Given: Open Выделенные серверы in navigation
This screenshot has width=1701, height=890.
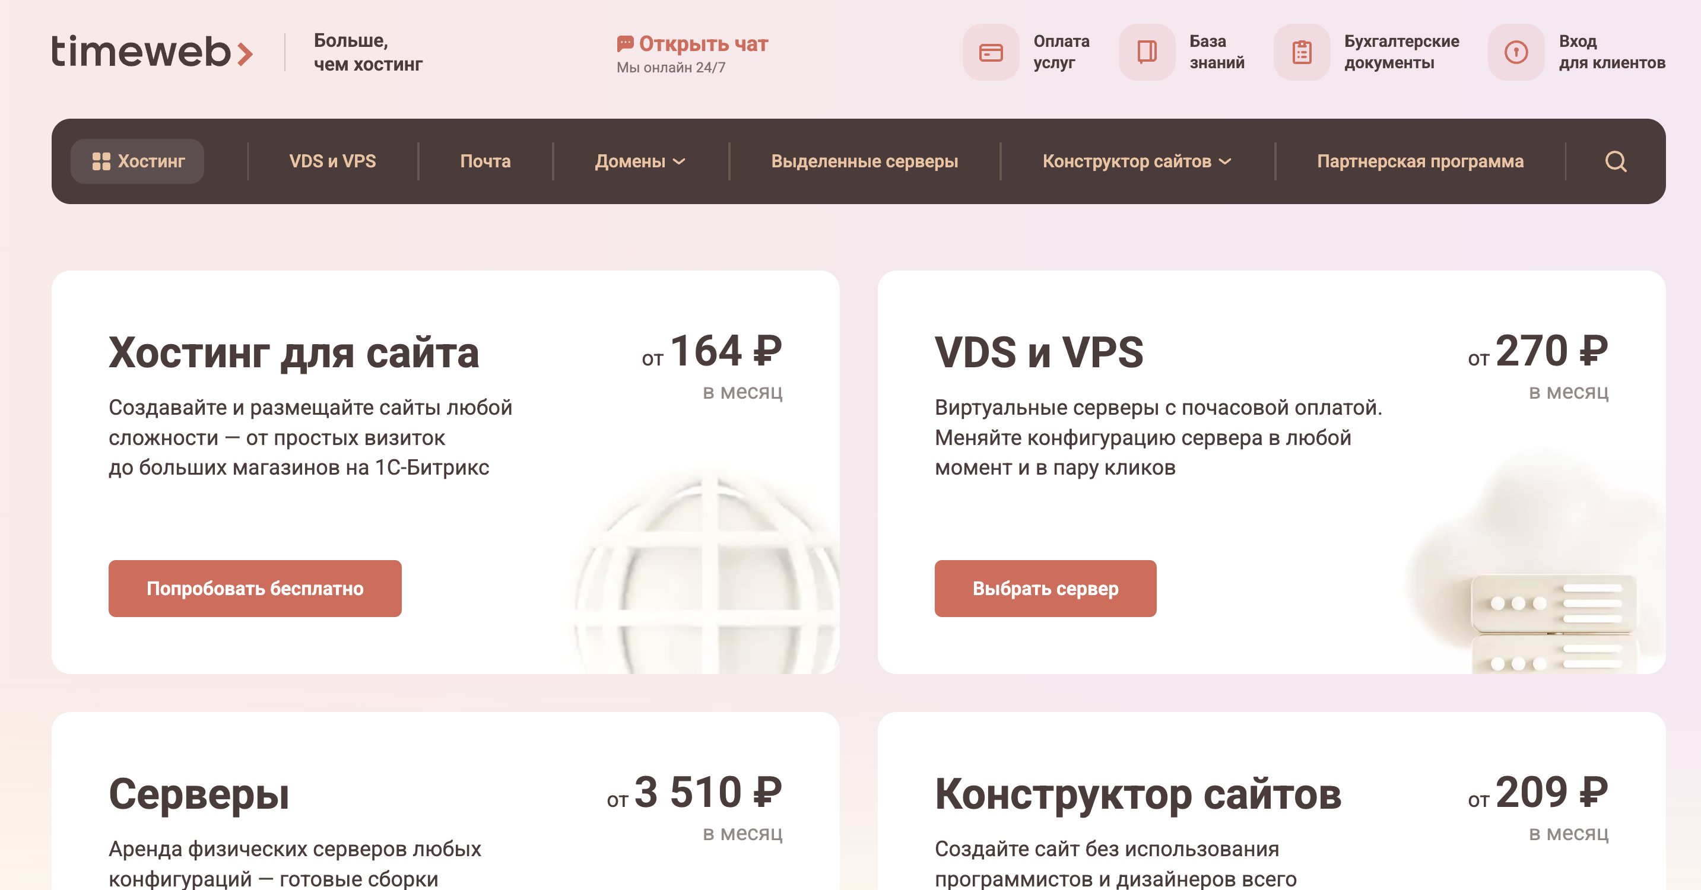Looking at the screenshot, I should tap(864, 161).
